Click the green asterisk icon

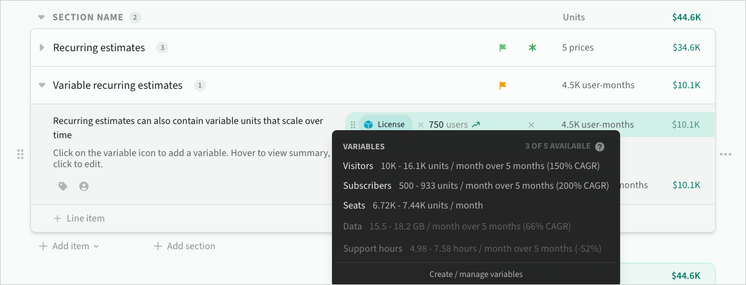(x=533, y=47)
